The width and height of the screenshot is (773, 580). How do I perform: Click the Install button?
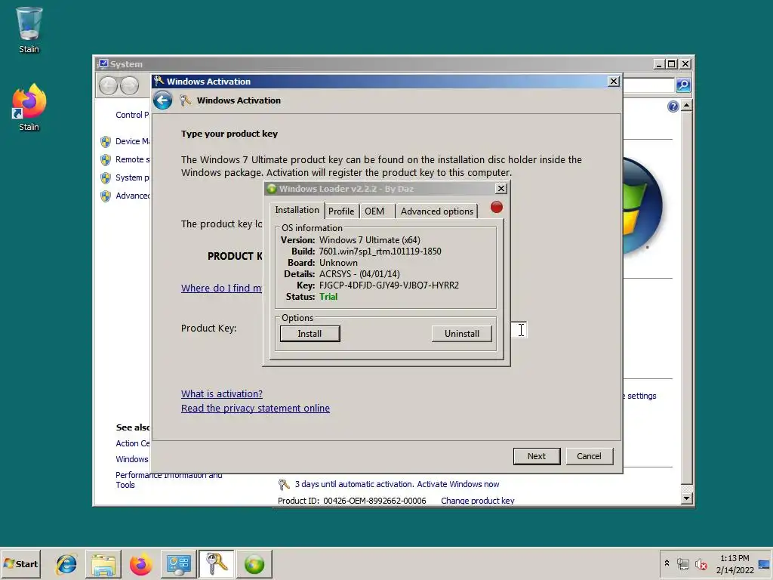[310, 334]
